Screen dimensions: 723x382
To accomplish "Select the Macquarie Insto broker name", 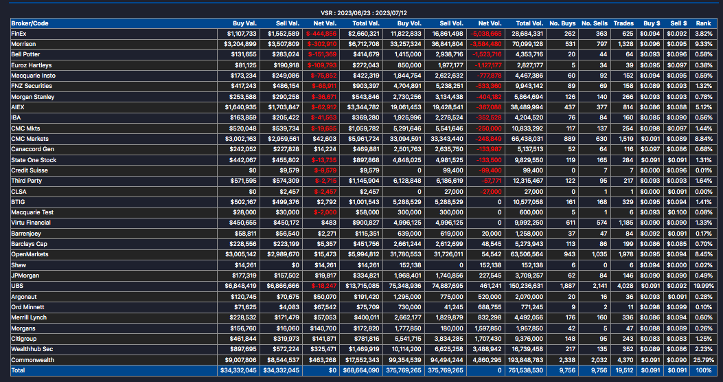I will pos(33,75).
